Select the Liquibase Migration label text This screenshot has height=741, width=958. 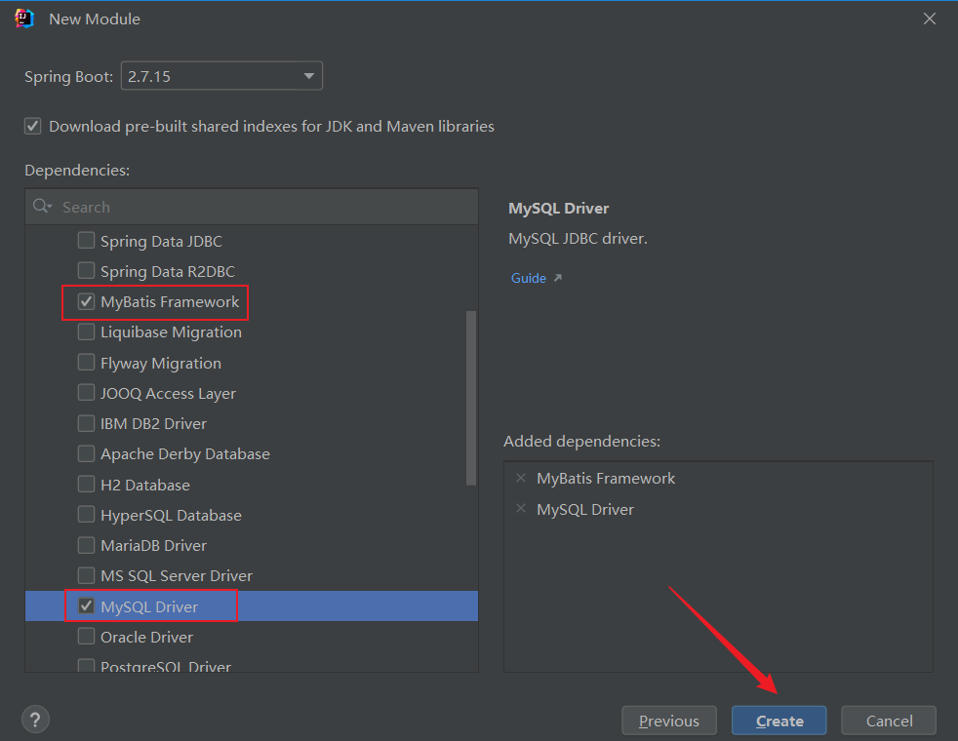point(171,332)
